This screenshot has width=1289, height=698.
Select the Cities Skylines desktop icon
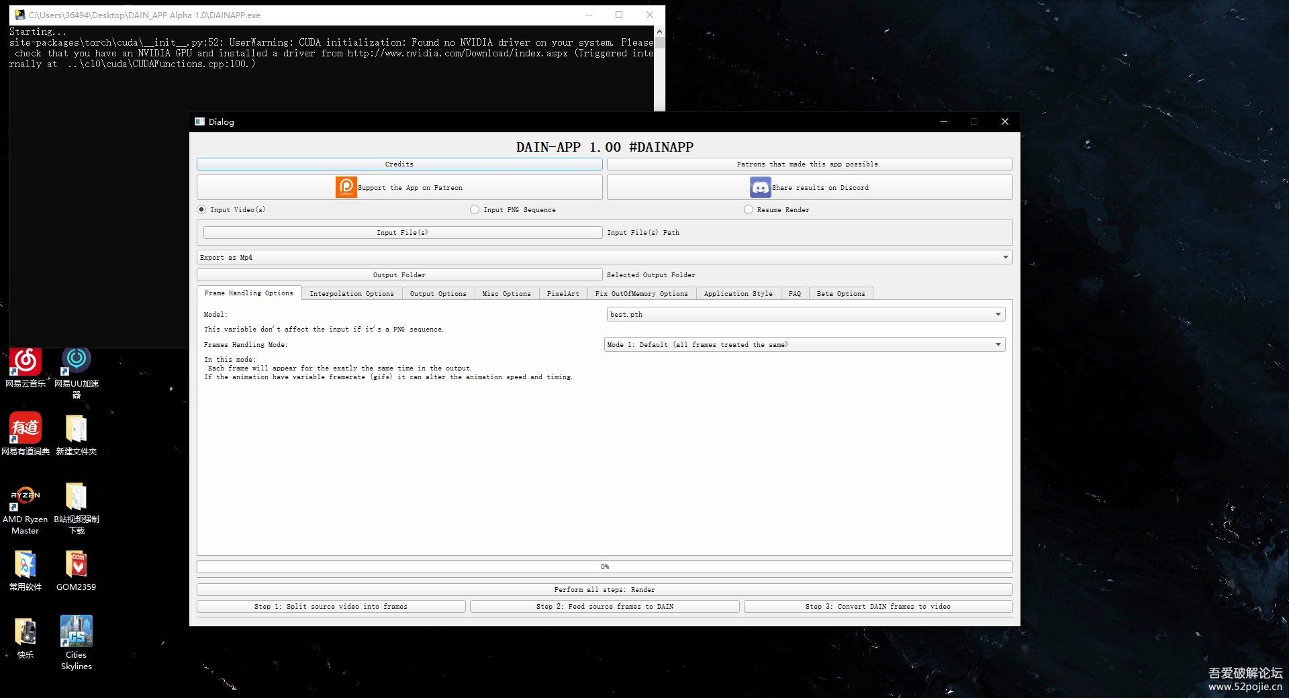click(x=77, y=643)
